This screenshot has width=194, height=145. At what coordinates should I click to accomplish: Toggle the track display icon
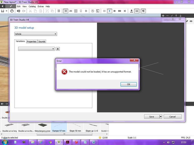[x=137, y=11]
